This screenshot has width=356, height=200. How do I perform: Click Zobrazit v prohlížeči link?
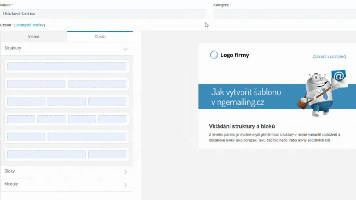click(329, 56)
